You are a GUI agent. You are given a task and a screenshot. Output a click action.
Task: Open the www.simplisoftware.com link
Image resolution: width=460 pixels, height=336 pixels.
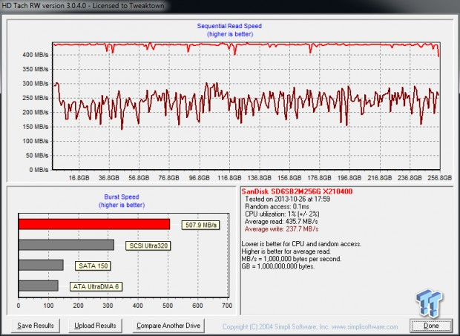[364, 326]
